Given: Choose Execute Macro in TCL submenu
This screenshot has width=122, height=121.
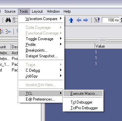Looking at the screenshot, I should pos(83,94).
